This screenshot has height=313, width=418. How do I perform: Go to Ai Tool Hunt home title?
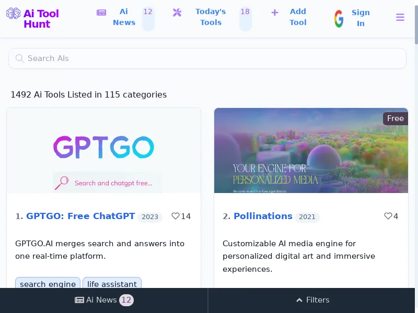pyautogui.click(x=41, y=19)
